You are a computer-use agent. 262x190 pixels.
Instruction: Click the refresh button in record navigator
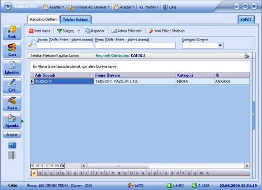coord(62,165)
